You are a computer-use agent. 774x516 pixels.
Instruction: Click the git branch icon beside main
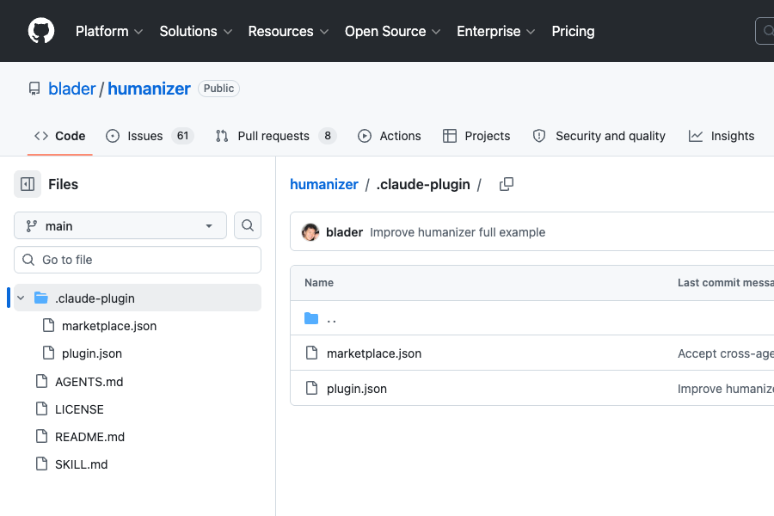tap(32, 226)
